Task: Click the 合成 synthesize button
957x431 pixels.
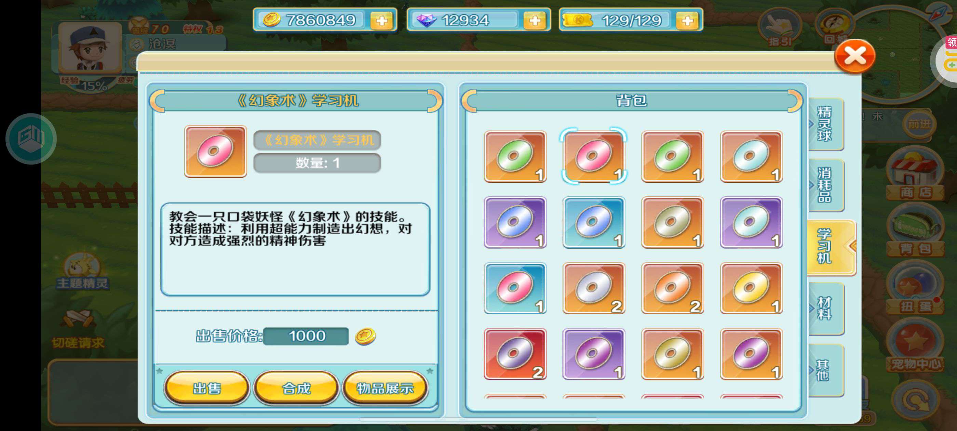Action: tap(296, 388)
